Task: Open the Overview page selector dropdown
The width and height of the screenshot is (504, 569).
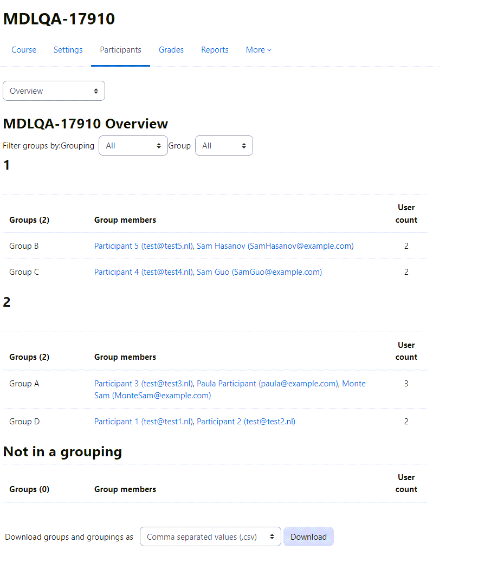Action: click(x=54, y=90)
